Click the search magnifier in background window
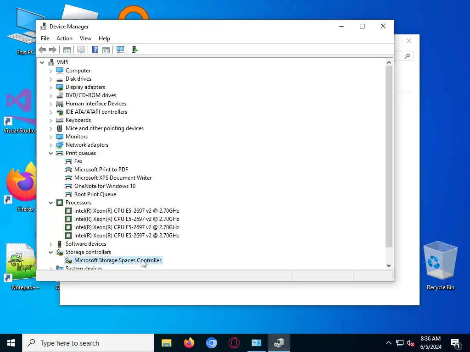 [407, 56]
